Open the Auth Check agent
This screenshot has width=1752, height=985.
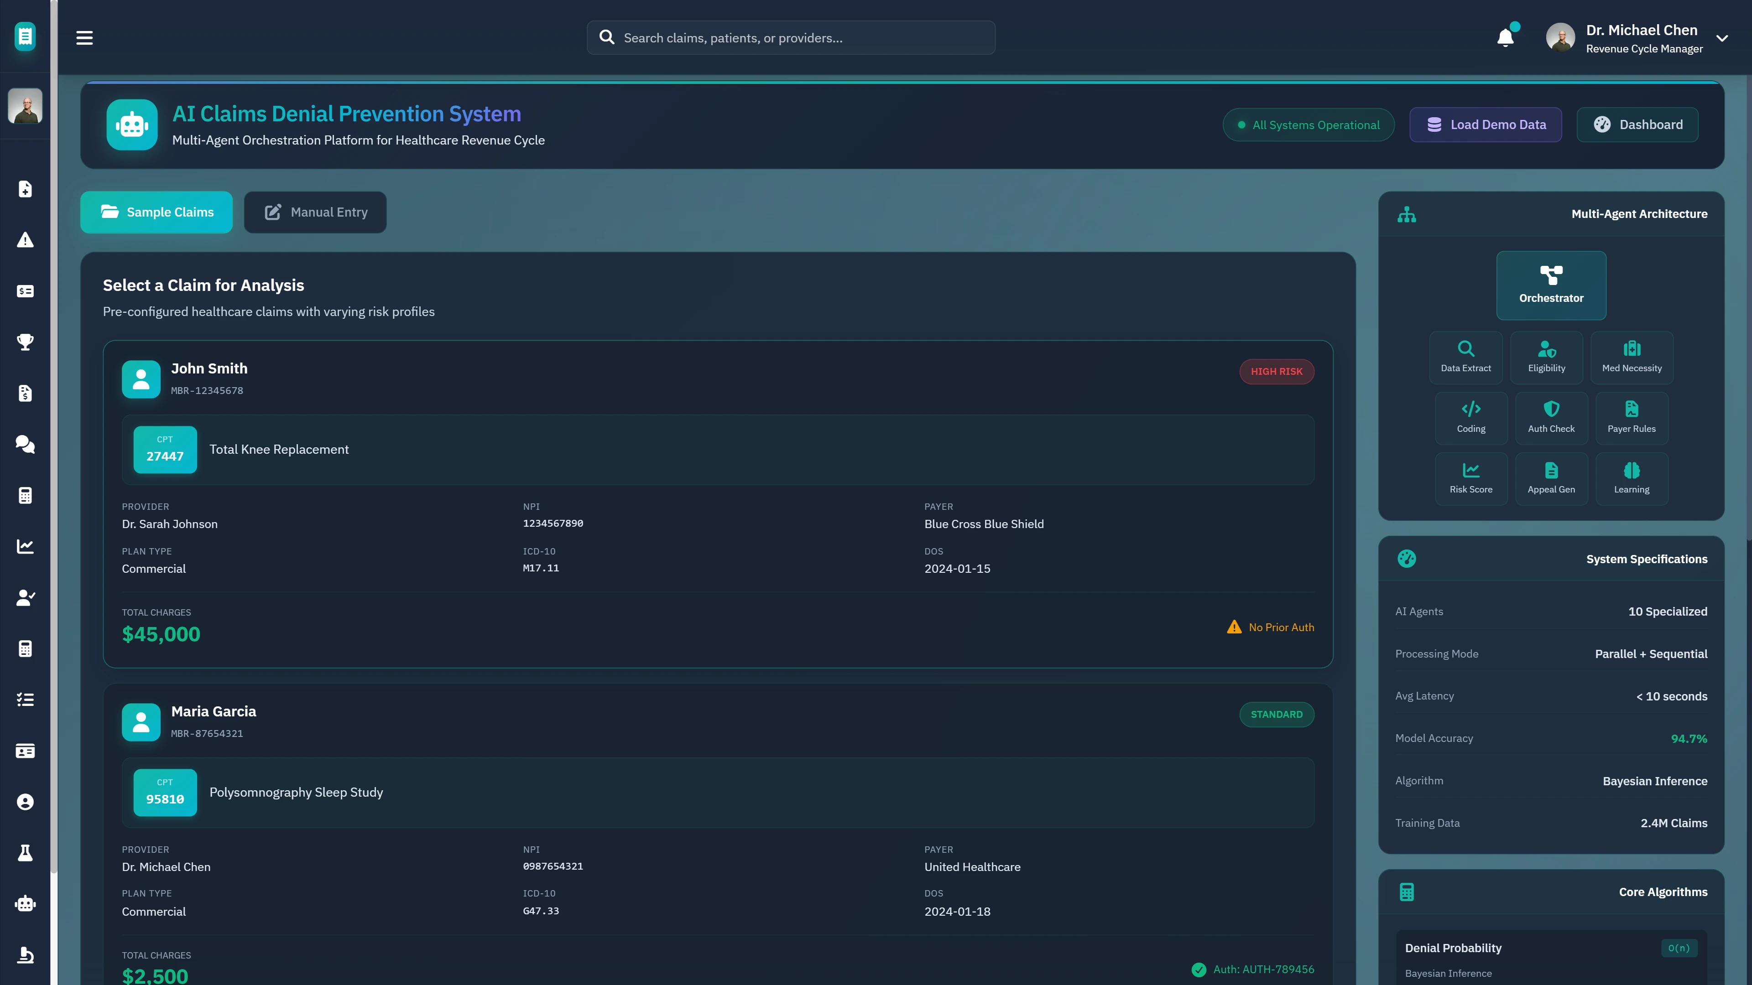(x=1551, y=417)
